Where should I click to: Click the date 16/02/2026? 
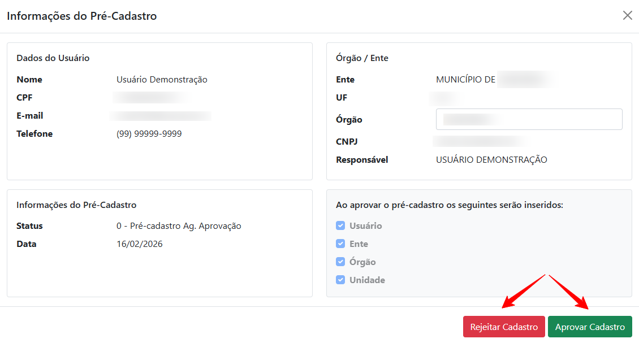click(139, 244)
